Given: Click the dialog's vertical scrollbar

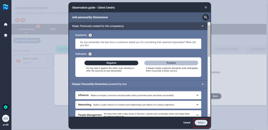Looking at the screenshot, I should pyautogui.click(x=209, y=42).
